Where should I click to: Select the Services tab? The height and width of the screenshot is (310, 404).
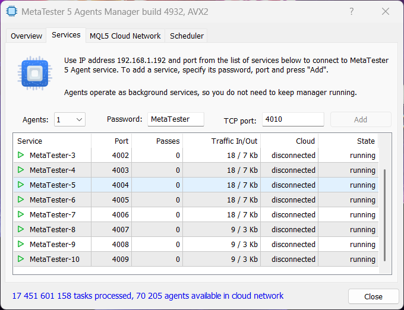[66, 35]
